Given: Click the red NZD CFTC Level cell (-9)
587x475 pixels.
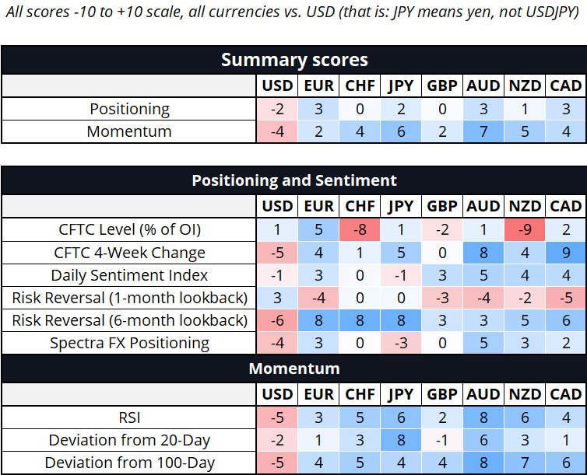Looking at the screenshot, I should pos(524,229).
